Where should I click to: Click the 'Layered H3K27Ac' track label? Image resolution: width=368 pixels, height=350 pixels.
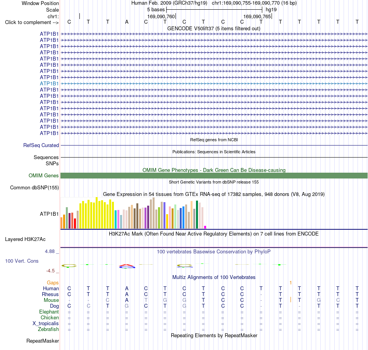25,239
